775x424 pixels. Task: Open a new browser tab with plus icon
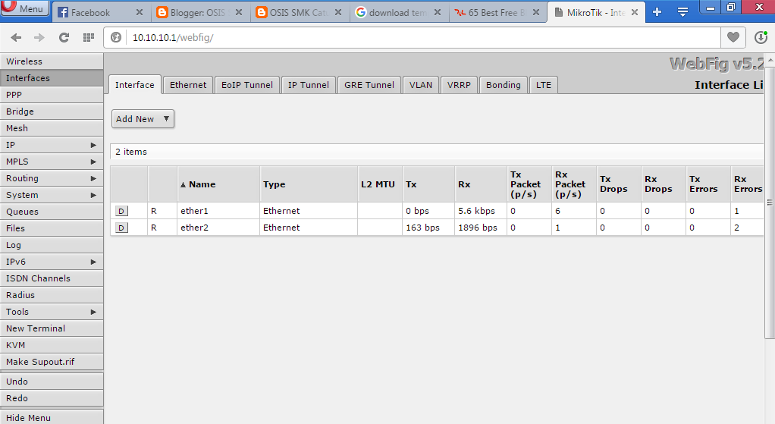coord(657,12)
